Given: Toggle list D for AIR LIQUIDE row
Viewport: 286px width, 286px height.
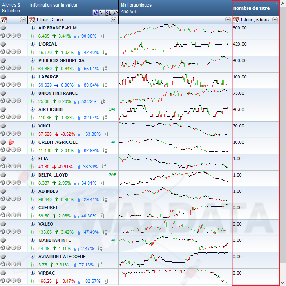Looking at the screenshot, I should (x=19, y=117).
